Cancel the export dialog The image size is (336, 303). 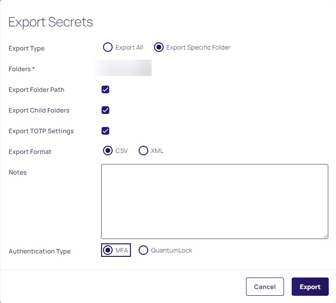265,287
